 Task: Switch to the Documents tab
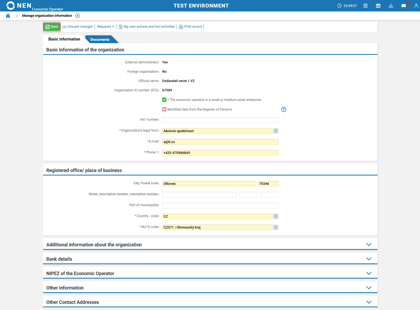[100, 39]
